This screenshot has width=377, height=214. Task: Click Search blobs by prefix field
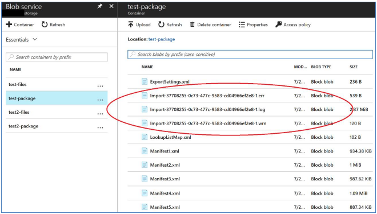(250, 55)
